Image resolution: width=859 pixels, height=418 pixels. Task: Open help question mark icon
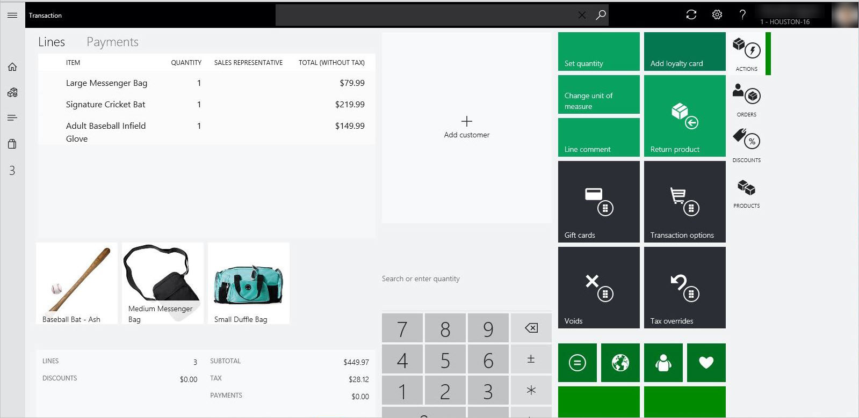coord(742,15)
